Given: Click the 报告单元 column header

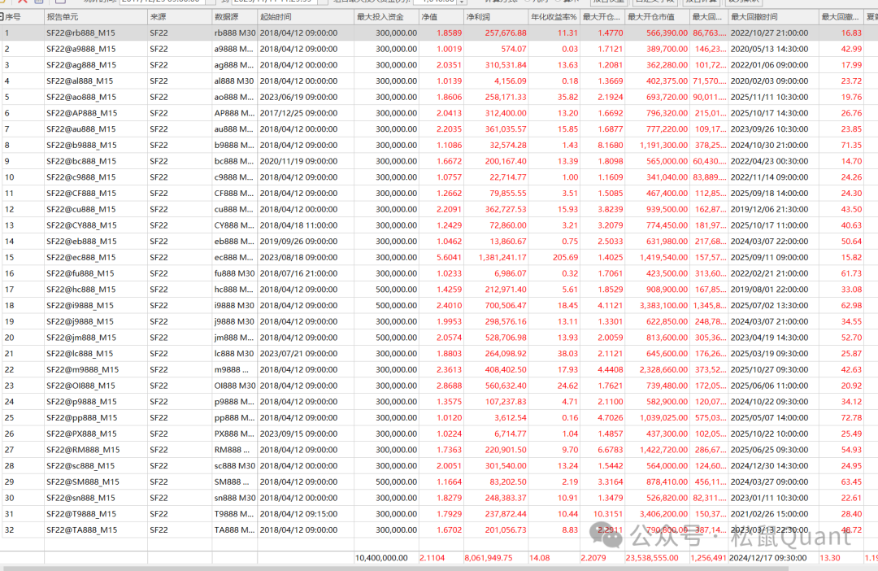Looking at the screenshot, I should point(95,16).
